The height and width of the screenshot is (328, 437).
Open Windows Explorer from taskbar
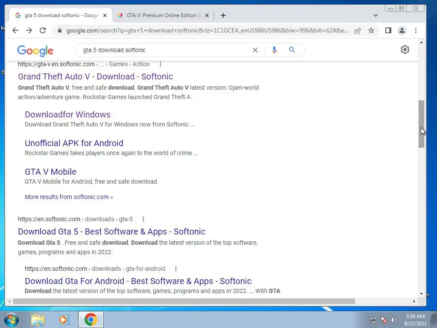coord(38,319)
